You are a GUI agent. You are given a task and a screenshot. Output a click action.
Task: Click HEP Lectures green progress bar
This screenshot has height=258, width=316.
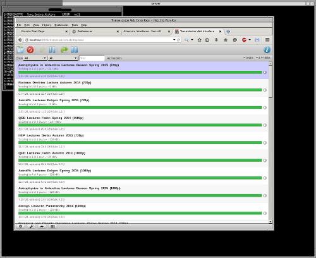pos(140,143)
